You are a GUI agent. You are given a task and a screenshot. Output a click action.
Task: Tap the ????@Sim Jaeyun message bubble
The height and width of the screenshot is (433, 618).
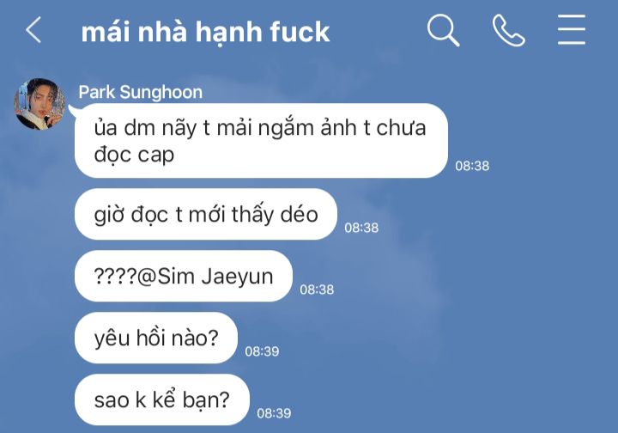tap(184, 276)
